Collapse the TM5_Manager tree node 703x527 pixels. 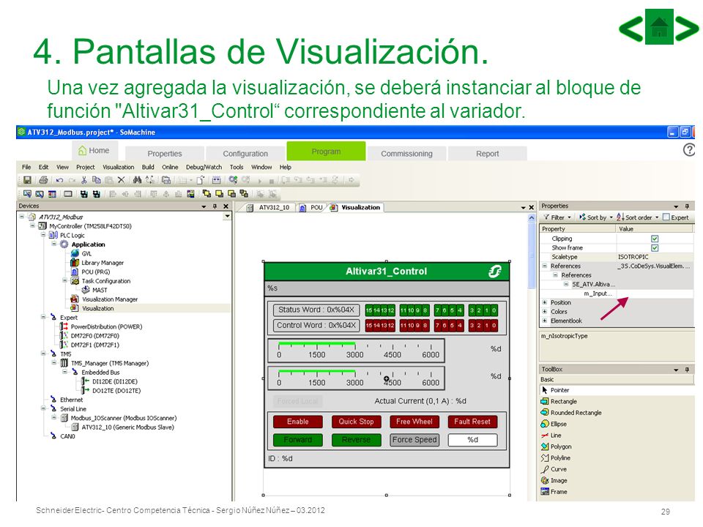pos(53,363)
